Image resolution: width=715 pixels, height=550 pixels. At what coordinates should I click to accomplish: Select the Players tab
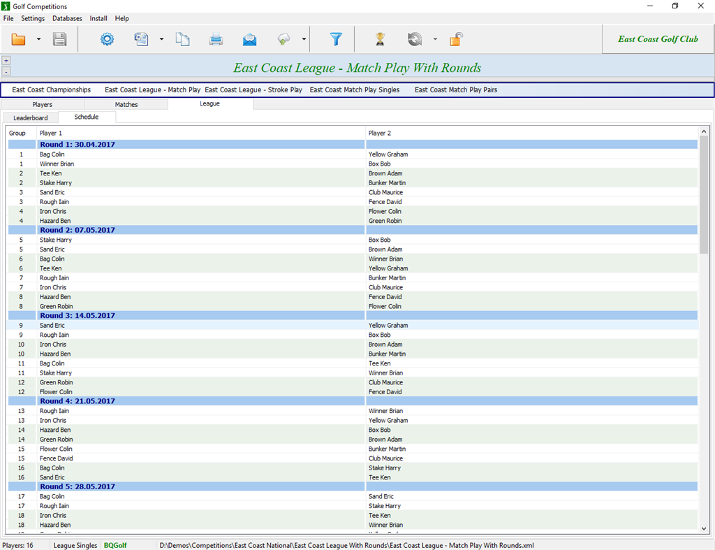[x=43, y=105]
